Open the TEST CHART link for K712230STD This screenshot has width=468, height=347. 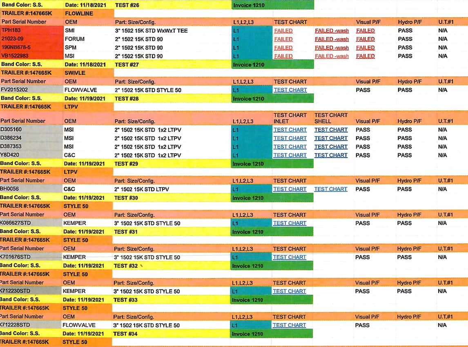click(x=289, y=291)
